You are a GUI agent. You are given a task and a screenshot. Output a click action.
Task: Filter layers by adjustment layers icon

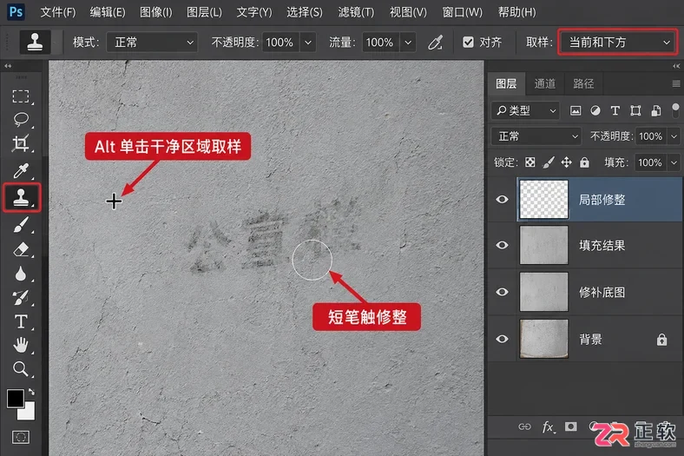tap(595, 111)
